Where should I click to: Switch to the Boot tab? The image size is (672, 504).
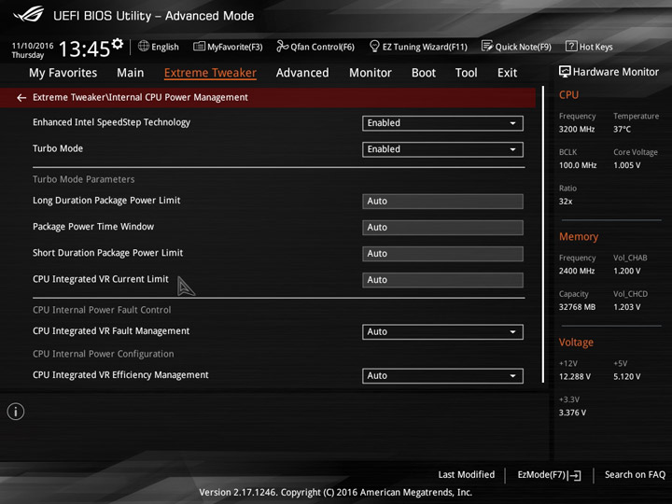click(424, 73)
